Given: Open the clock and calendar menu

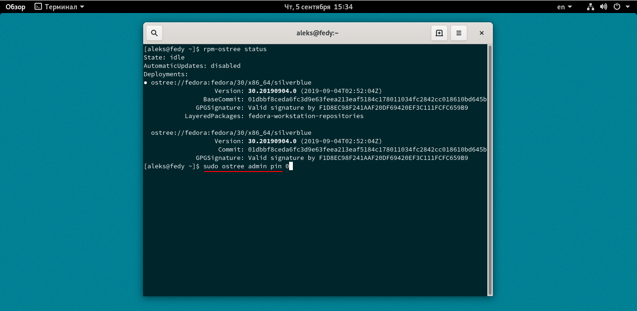Looking at the screenshot, I should [318, 7].
